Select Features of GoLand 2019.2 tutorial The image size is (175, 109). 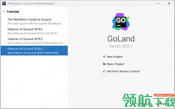[x=34, y=31]
